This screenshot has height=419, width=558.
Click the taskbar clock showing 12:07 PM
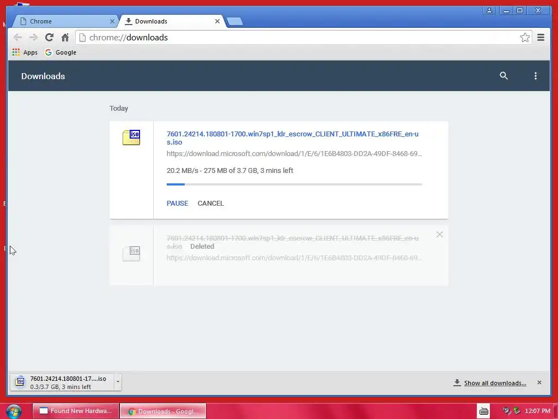pyautogui.click(x=537, y=411)
